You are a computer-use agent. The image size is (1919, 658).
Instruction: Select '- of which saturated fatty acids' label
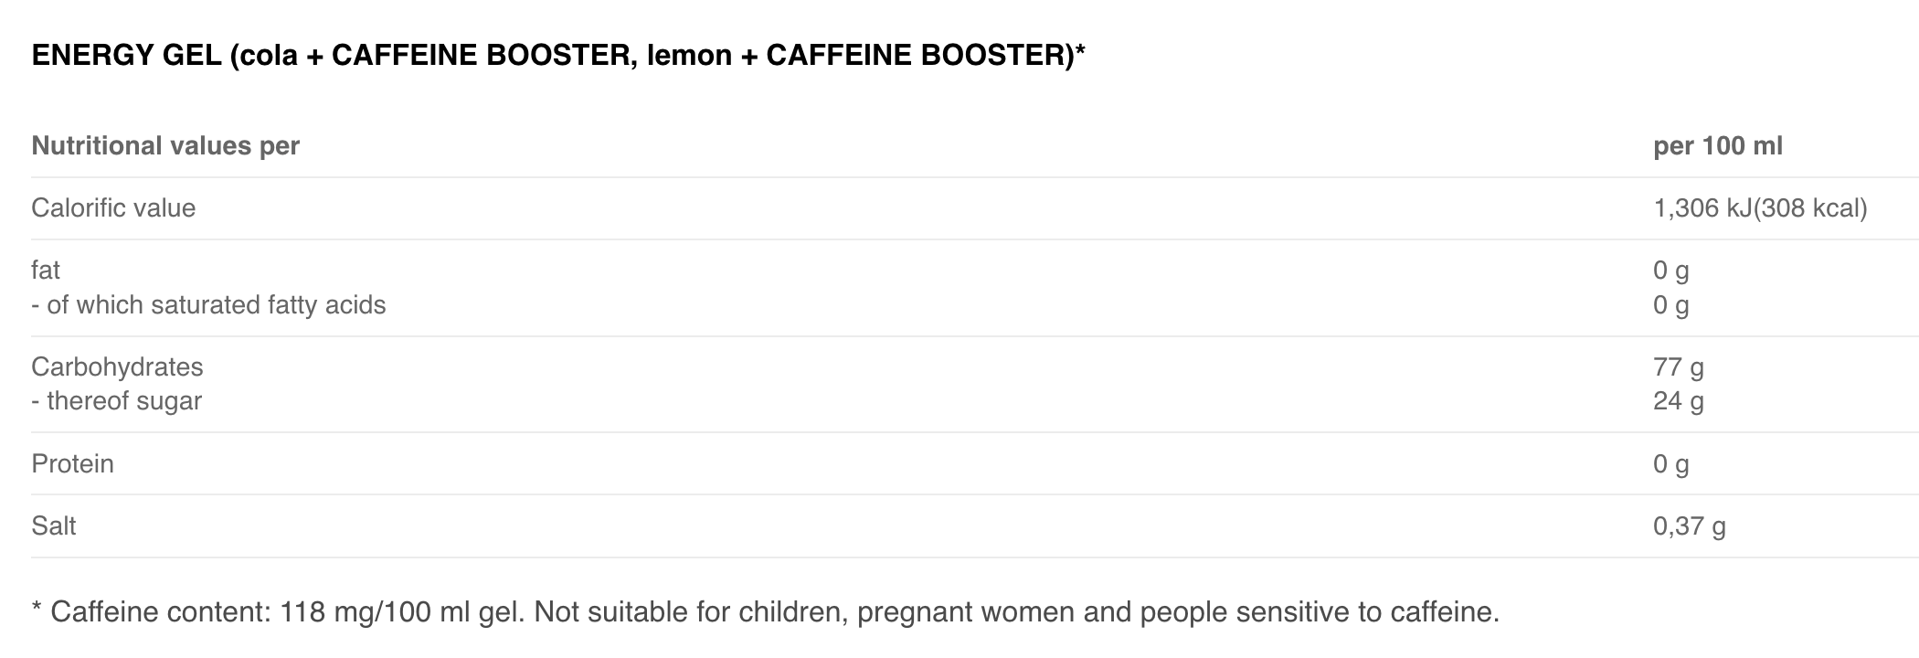tap(208, 305)
